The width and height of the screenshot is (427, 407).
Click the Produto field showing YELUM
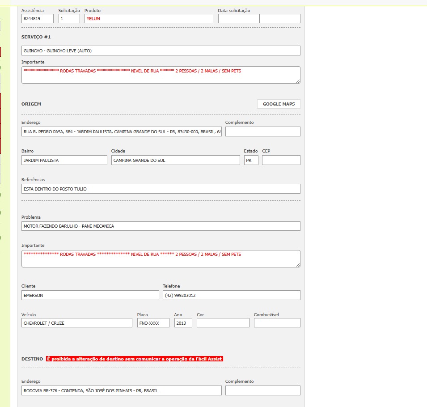(x=149, y=18)
